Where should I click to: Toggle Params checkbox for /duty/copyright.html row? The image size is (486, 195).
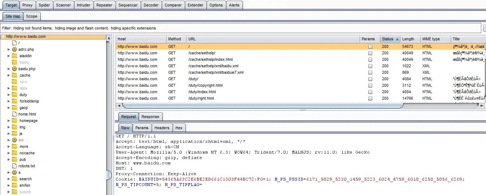pos(370,85)
